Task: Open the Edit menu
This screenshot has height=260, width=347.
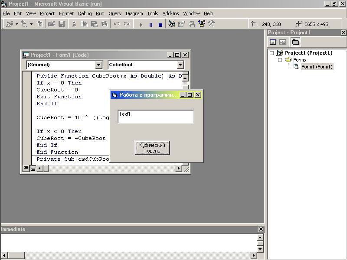Action: coord(18,13)
